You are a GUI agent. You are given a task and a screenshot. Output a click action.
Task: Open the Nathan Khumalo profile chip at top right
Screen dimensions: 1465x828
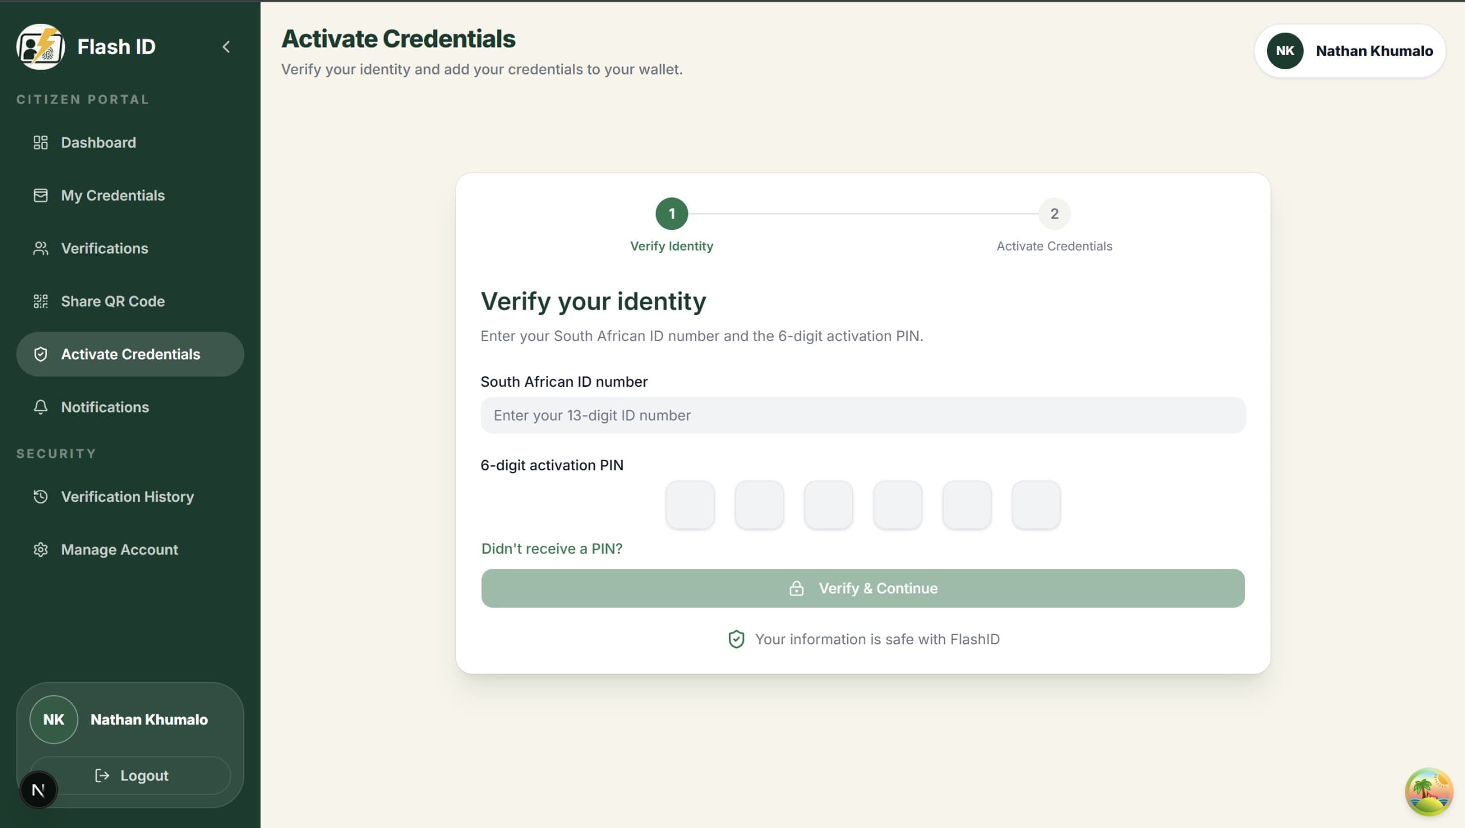[1350, 51]
